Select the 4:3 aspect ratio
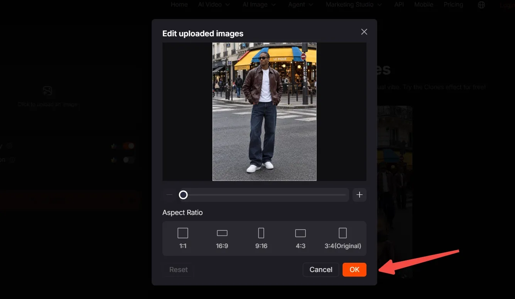This screenshot has height=299, width=515. [301, 238]
